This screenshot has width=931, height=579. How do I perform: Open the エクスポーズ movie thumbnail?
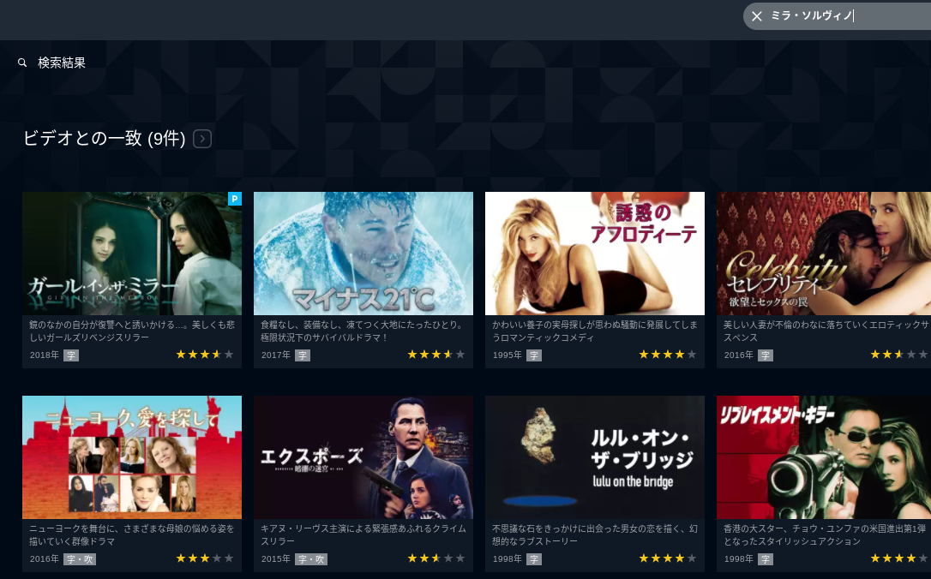[363, 457]
